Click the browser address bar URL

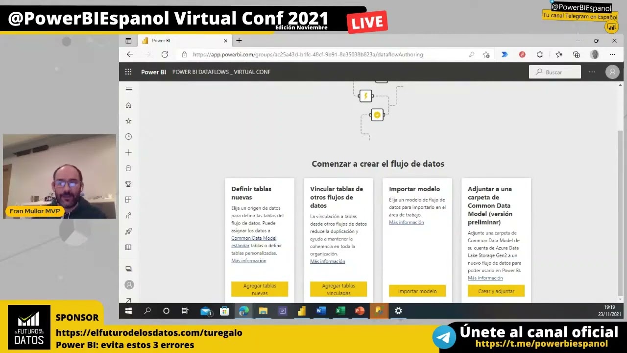[x=308, y=54]
